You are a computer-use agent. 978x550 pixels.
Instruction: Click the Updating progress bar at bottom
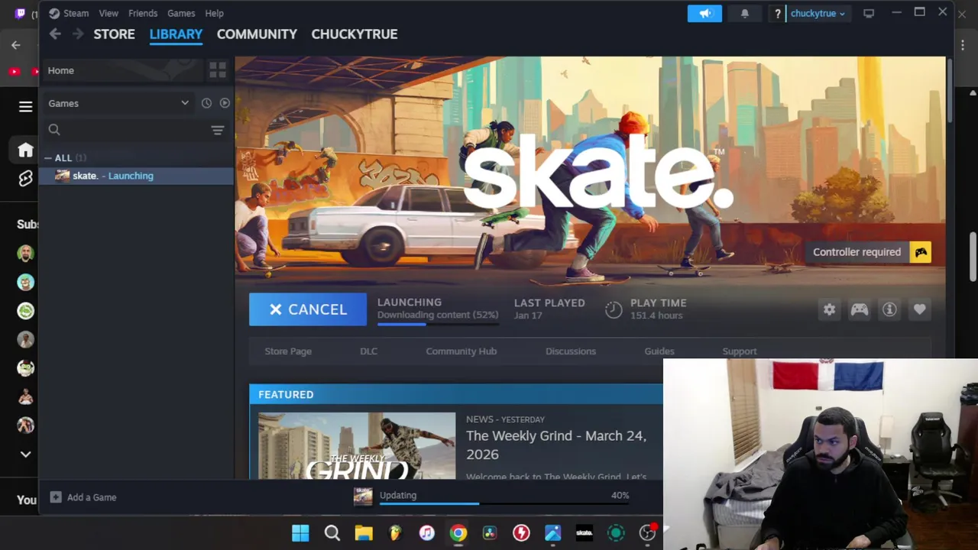tap(504, 503)
